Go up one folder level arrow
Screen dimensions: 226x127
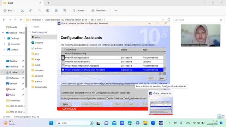click(21, 20)
